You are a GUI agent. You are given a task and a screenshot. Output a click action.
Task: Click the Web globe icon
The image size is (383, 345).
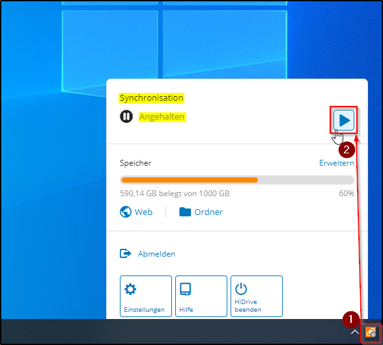[x=126, y=212]
